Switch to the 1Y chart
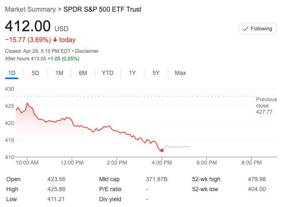 pyautogui.click(x=132, y=73)
